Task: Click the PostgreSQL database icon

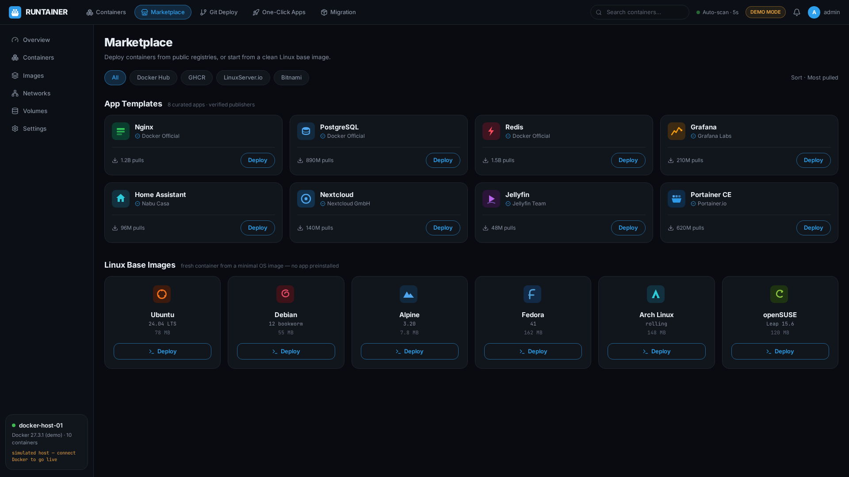Action: [x=306, y=131]
